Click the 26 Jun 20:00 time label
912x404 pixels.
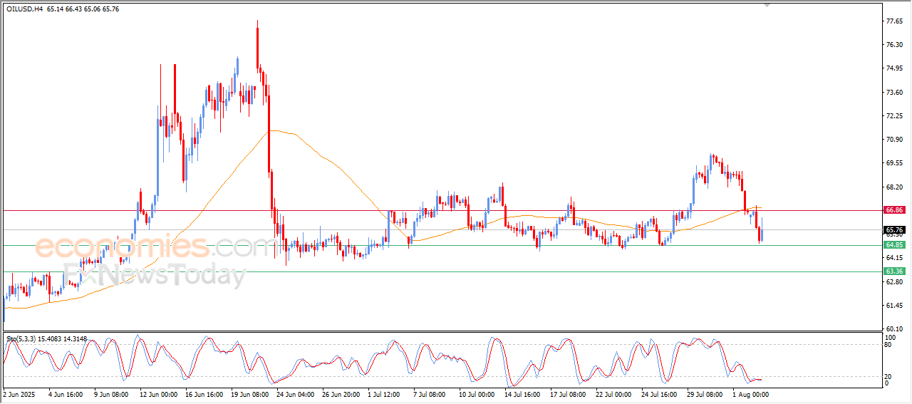coord(340,394)
